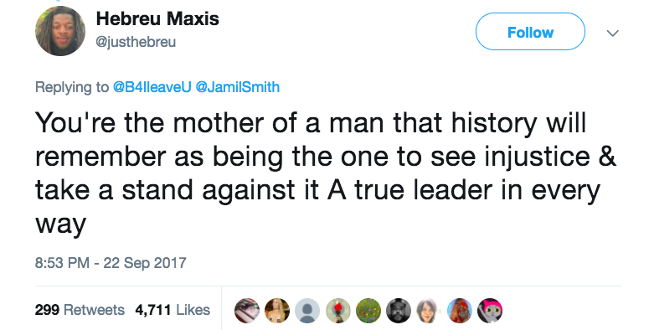
Task: Click the Hebreu Maxis display name
Action: coord(157,18)
